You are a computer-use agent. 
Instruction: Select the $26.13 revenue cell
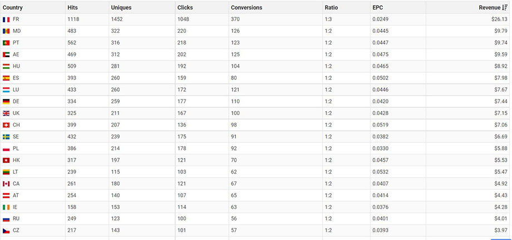(x=499, y=19)
